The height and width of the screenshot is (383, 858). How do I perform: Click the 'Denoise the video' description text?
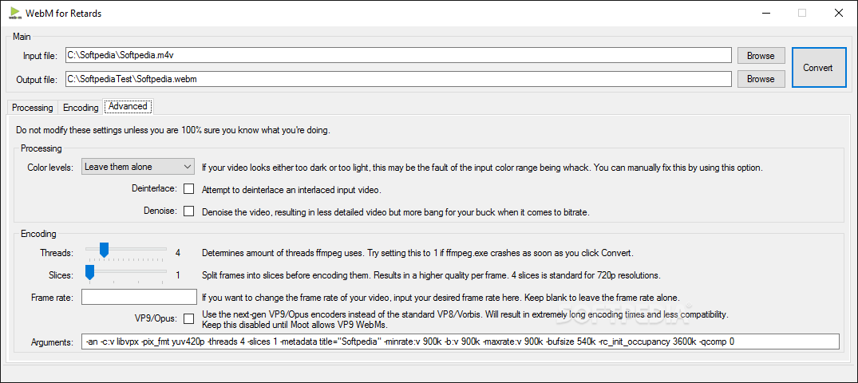click(x=395, y=211)
